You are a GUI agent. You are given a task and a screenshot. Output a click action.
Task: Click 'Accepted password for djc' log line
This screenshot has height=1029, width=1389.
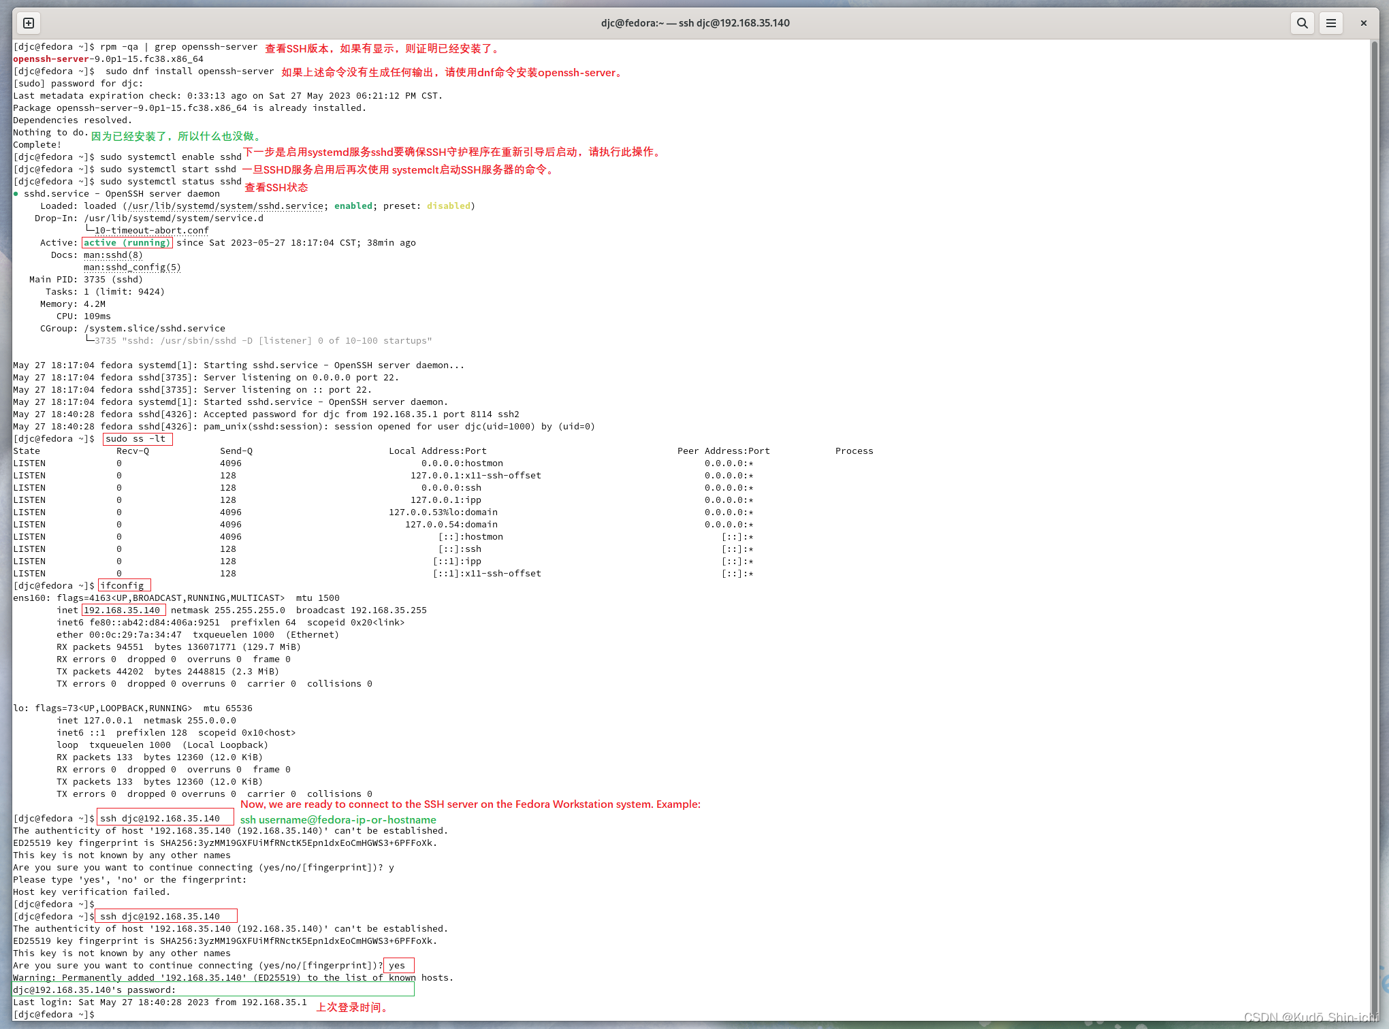click(266, 414)
